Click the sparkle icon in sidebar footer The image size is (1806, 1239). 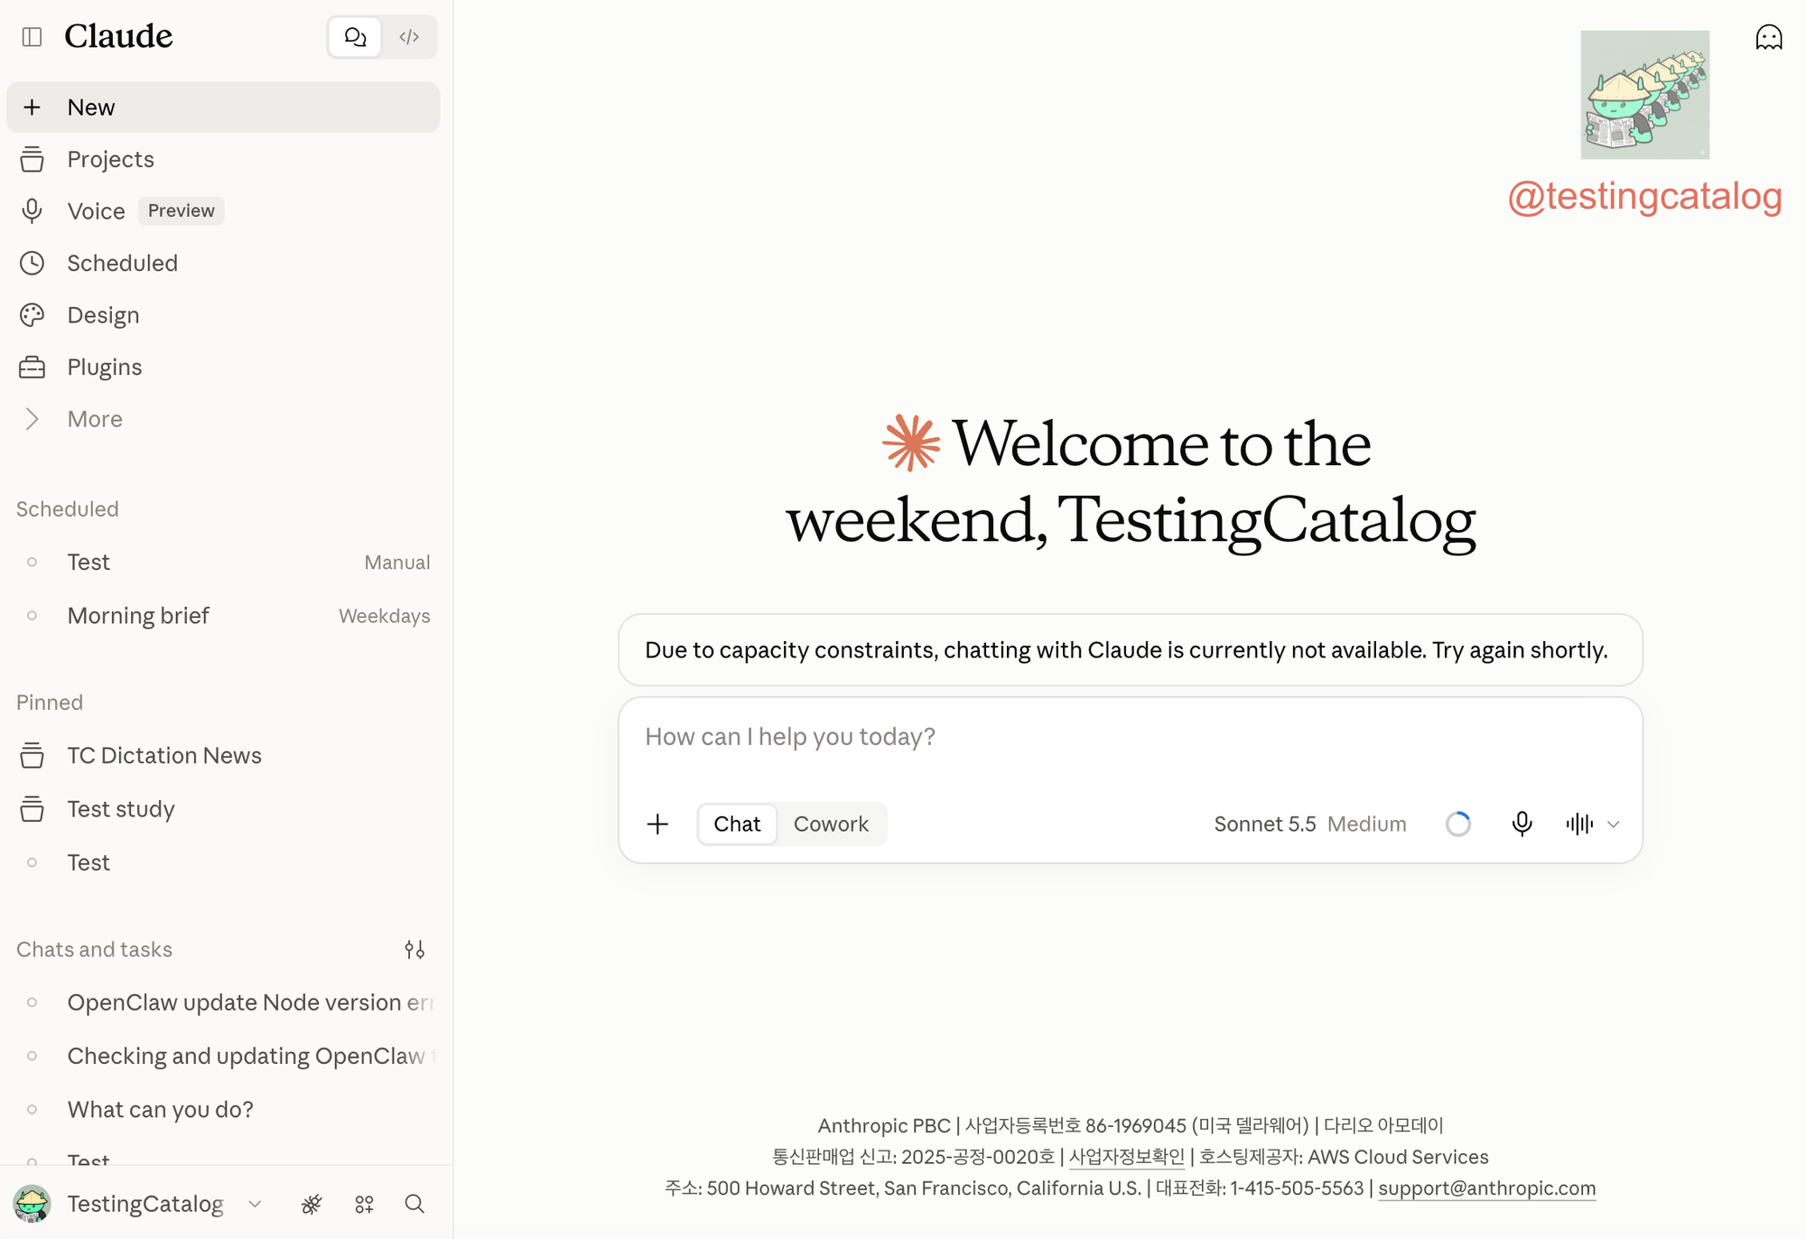tap(312, 1204)
